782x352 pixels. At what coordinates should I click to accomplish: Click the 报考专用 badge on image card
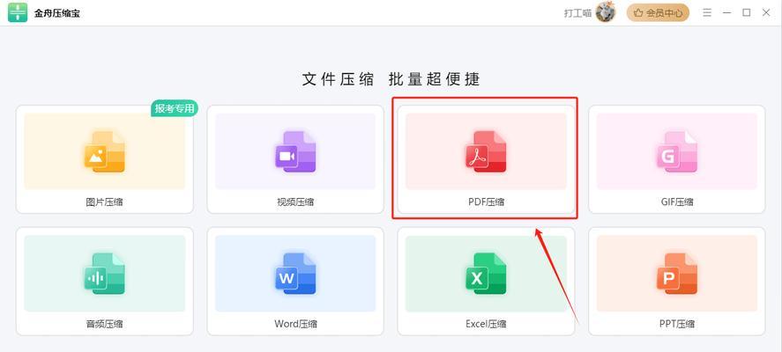point(175,108)
